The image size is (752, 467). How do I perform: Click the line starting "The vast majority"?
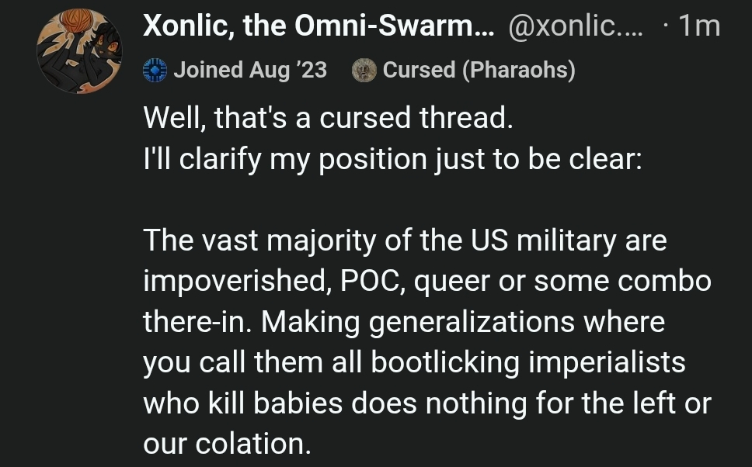click(x=404, y=240)
